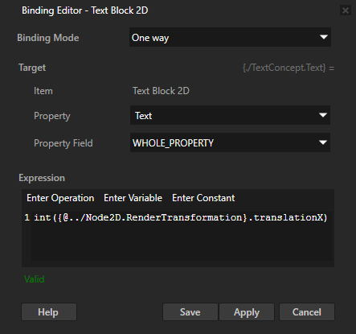This screenshot has width=356, height=334.
Task: Open the Property dropdown showing Text
Action: click(x=230, y=115)
